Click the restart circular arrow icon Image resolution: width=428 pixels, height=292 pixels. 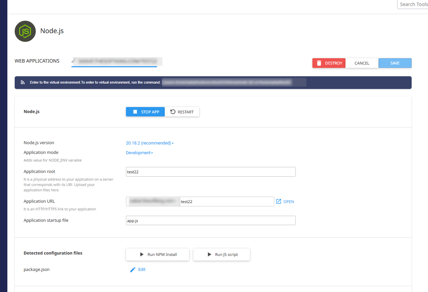click(173, 112)
